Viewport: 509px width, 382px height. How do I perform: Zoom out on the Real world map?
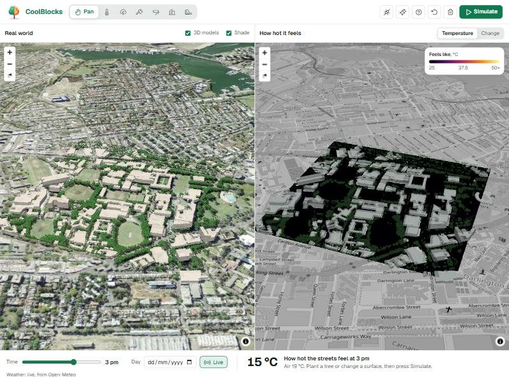pyautogui.click(x=10, y=64)
